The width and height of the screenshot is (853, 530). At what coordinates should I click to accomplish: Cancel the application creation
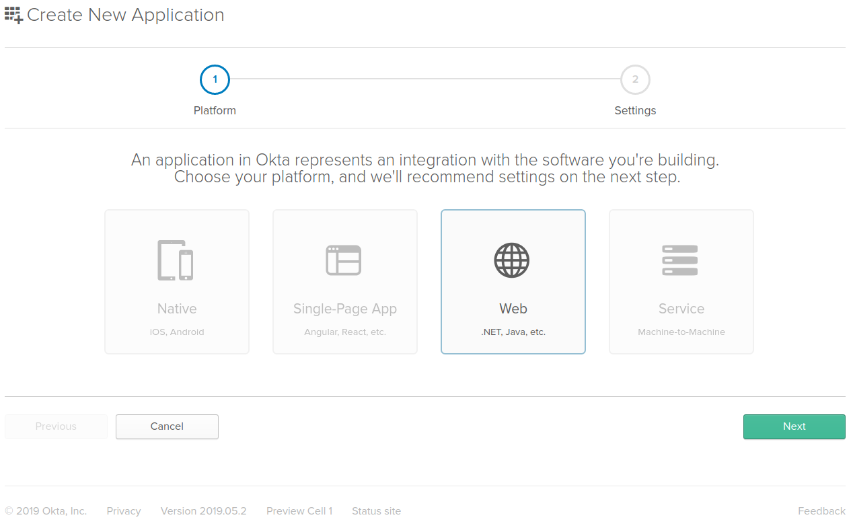pos(167,426)
